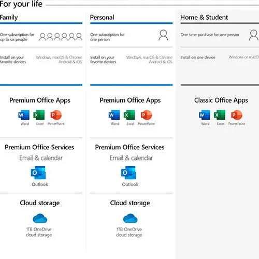Click the Word icon under Classic Office Apps

coord(205,115)
